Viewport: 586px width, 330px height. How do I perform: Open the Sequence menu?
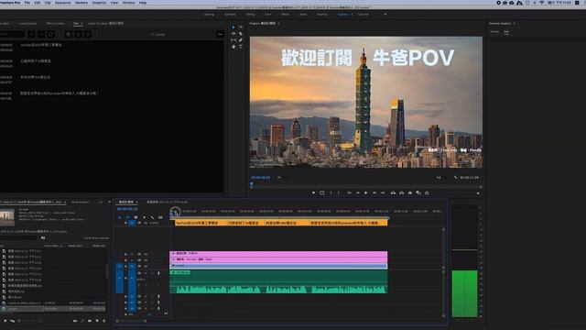63,3
